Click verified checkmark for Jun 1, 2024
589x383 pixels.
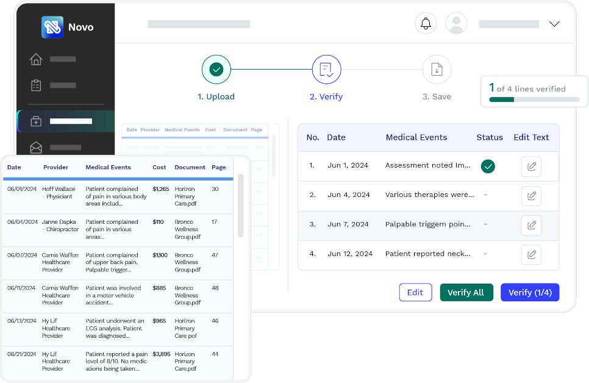pos(488,166)
